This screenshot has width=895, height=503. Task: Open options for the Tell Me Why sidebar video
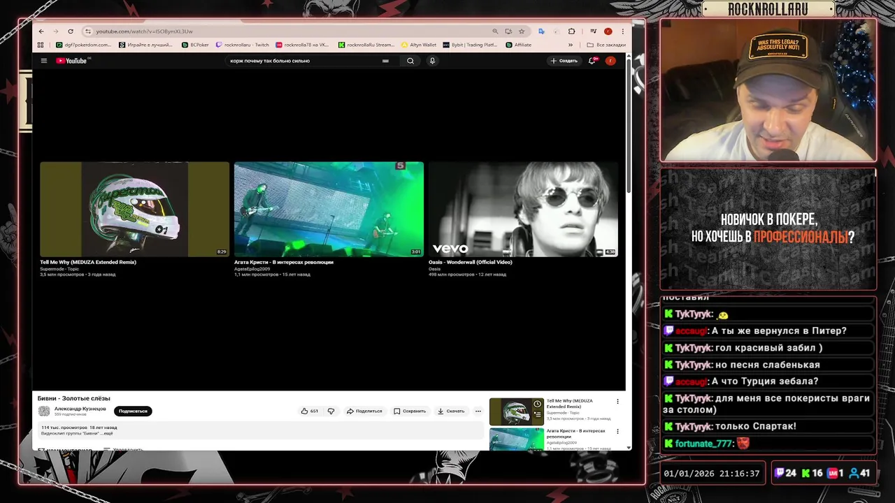pyautogui.click(x=617, y=402)
